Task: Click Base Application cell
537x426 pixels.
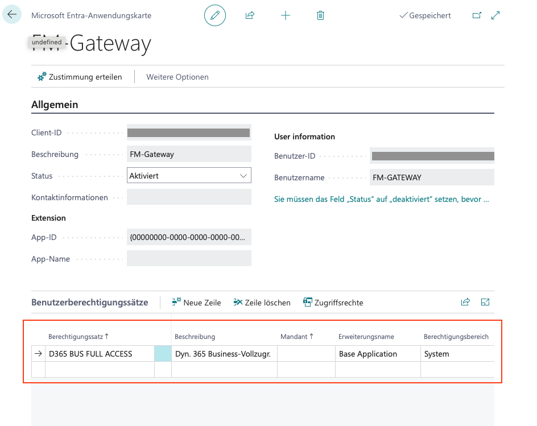Action: pyautogui.click(x=378, y=354)
